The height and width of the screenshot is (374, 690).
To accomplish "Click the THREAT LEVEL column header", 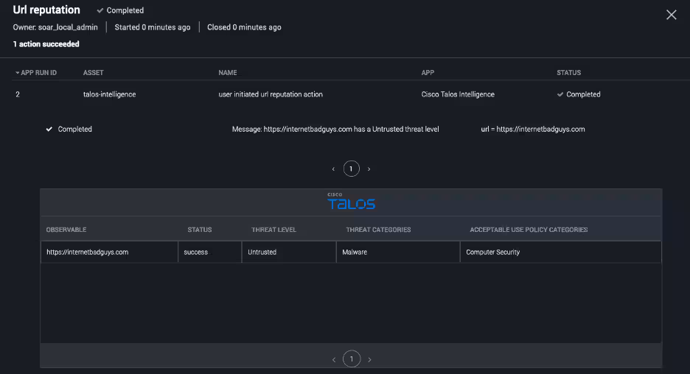I will (x=273, y=230).
